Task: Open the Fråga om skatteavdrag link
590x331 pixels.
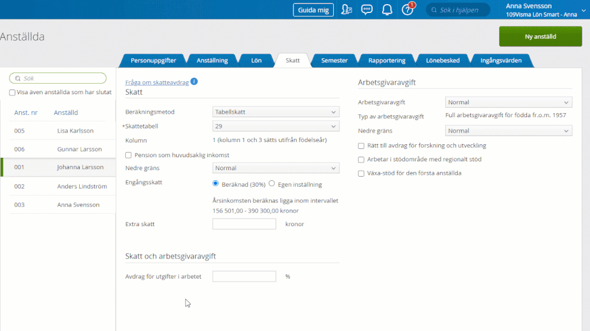Action: (157, 82)
